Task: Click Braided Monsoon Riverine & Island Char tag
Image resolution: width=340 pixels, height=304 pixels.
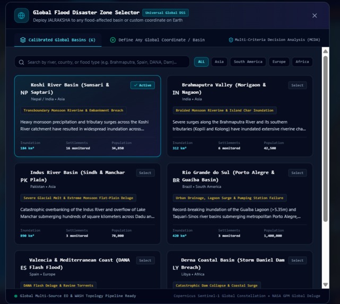Action: (224, 110)
